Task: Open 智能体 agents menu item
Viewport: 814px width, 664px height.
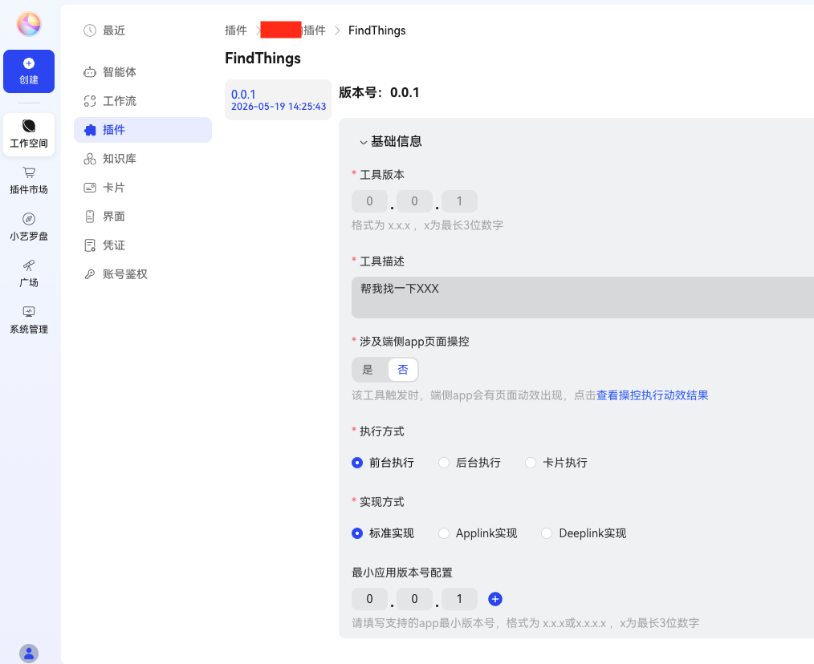Action: coord(143,72)
